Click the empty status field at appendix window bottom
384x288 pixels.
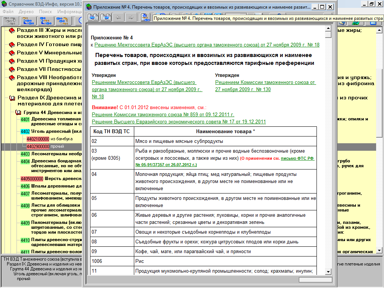(x=315, y=280)
